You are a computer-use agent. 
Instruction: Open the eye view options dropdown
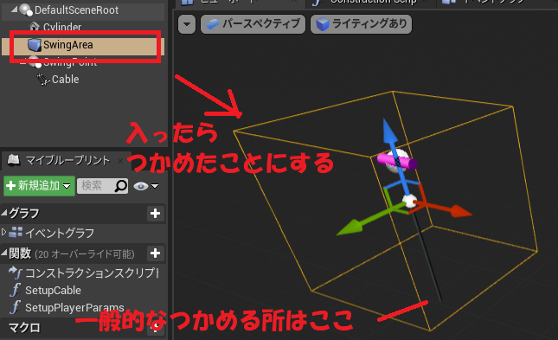pyautogui.click(x=146, y=186)
